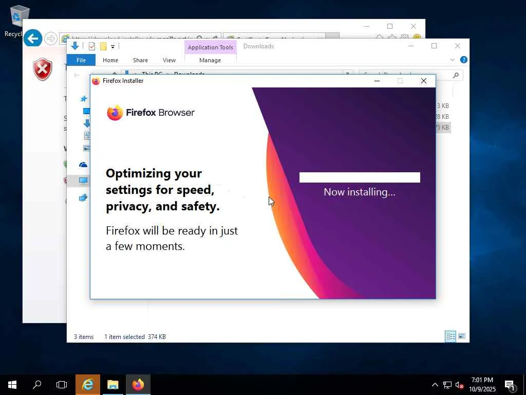The width and height of the screenshot is (526, 395).
Task: Click Properties checkmark icon in quick access toolbar
Action: pos(92,46)
